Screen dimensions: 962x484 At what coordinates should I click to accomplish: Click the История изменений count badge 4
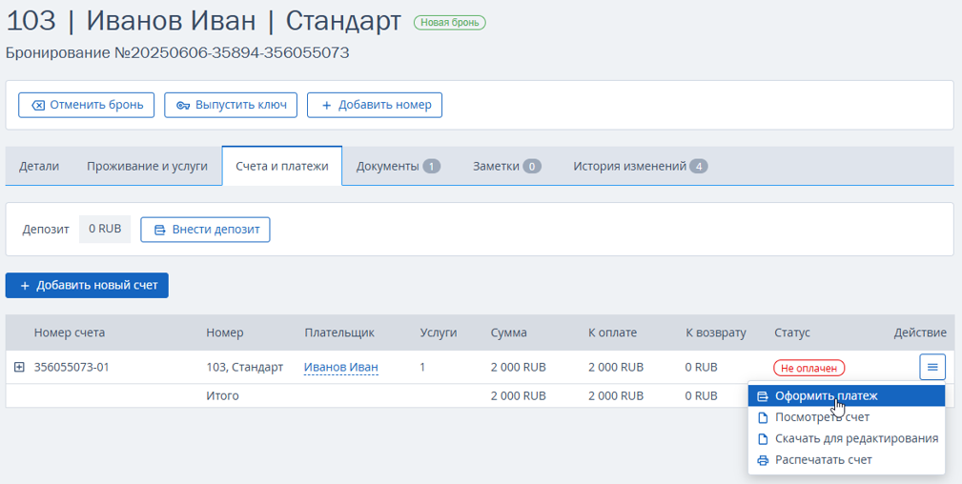(698, 166)
